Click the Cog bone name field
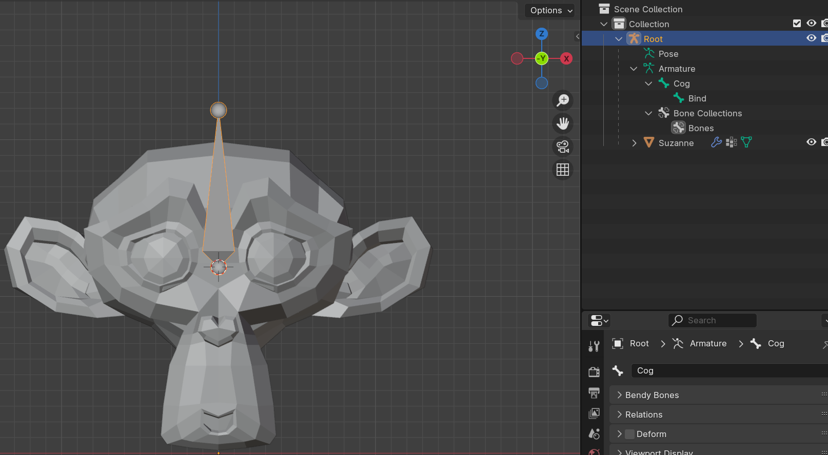828x455 pixels. pyautogui.click(x=729, y=370)
